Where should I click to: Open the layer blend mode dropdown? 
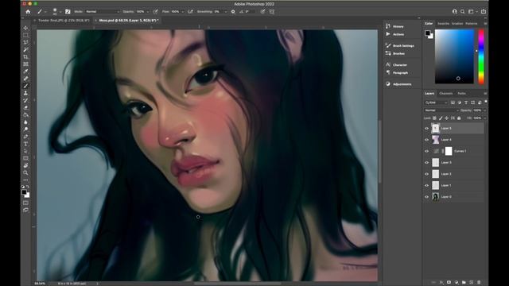pos(441,110)
